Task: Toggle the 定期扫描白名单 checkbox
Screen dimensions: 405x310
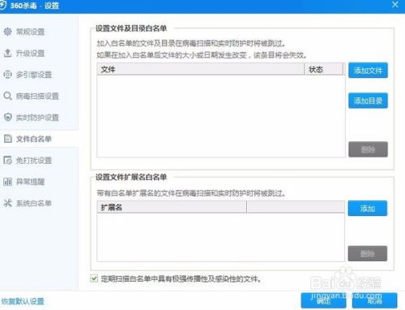Action: (x=94, y=278)
